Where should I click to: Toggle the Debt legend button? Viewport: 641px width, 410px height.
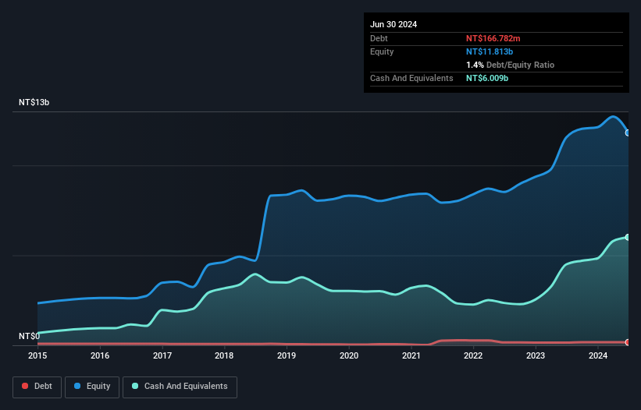click(37, 387)
